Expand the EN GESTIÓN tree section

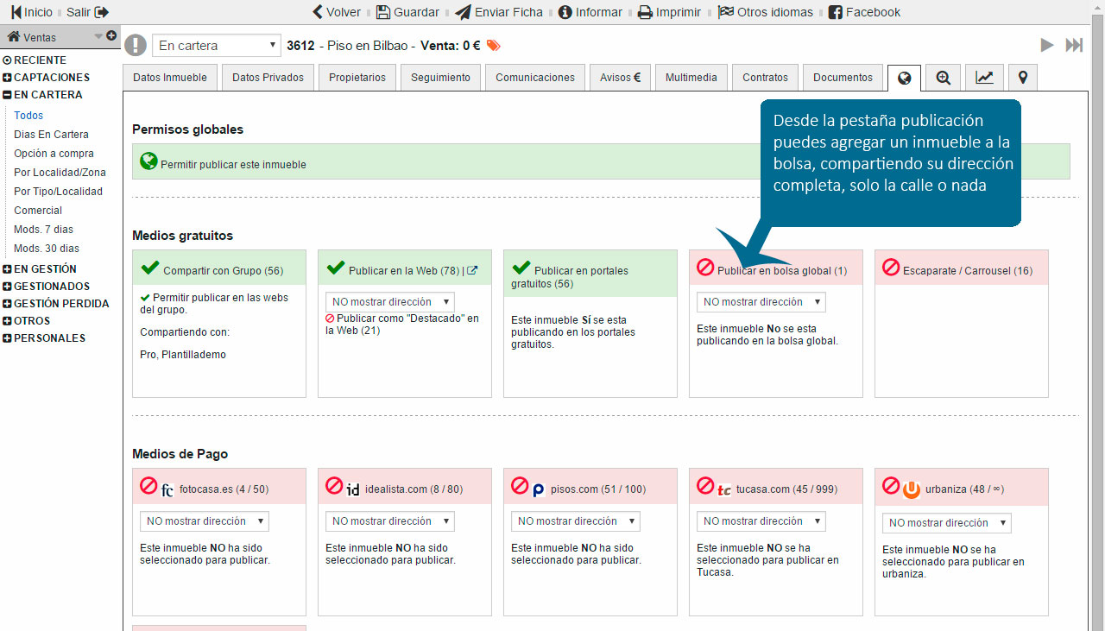8,269
